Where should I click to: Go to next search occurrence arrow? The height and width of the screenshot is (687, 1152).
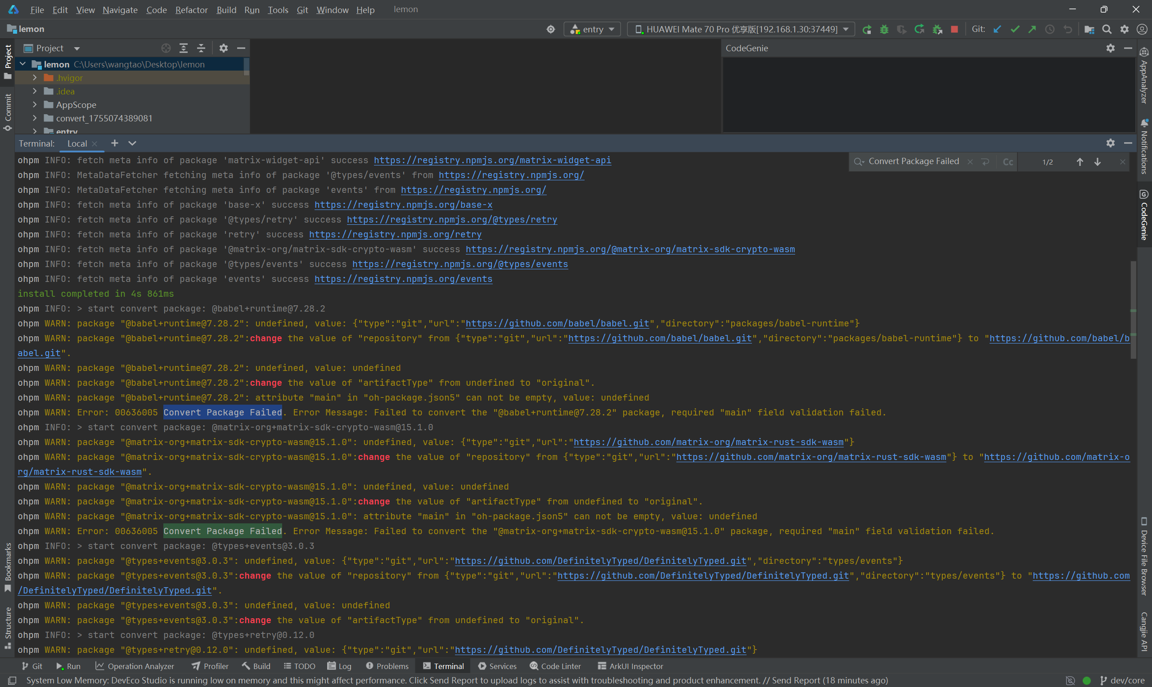(x=1098, y=161)
